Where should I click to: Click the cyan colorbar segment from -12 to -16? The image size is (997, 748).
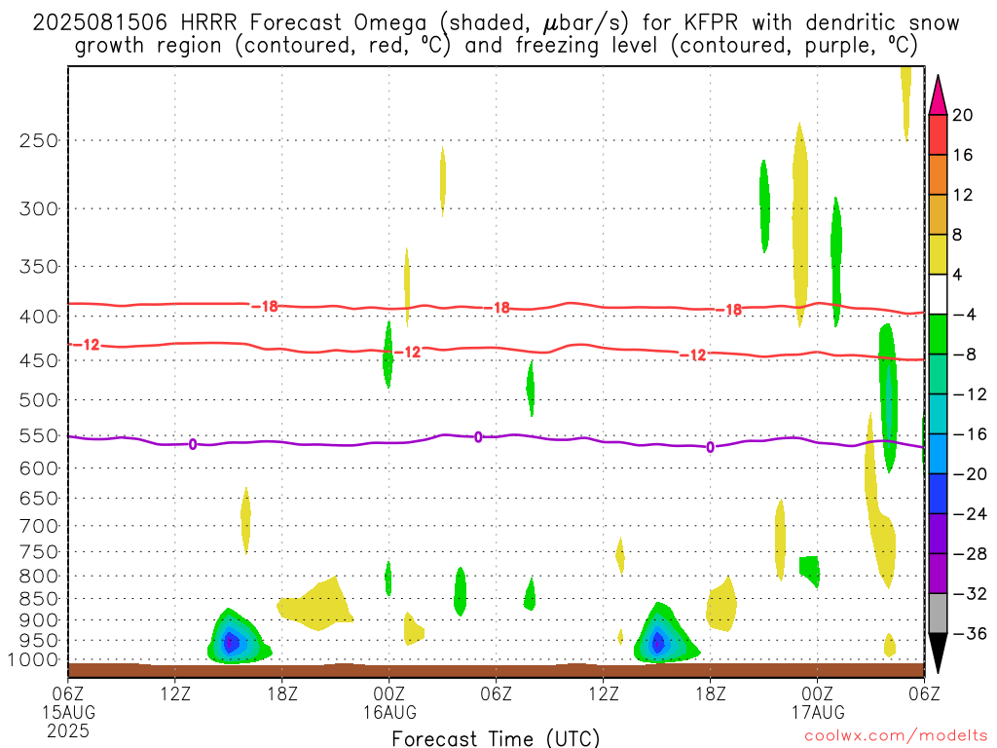938,414
